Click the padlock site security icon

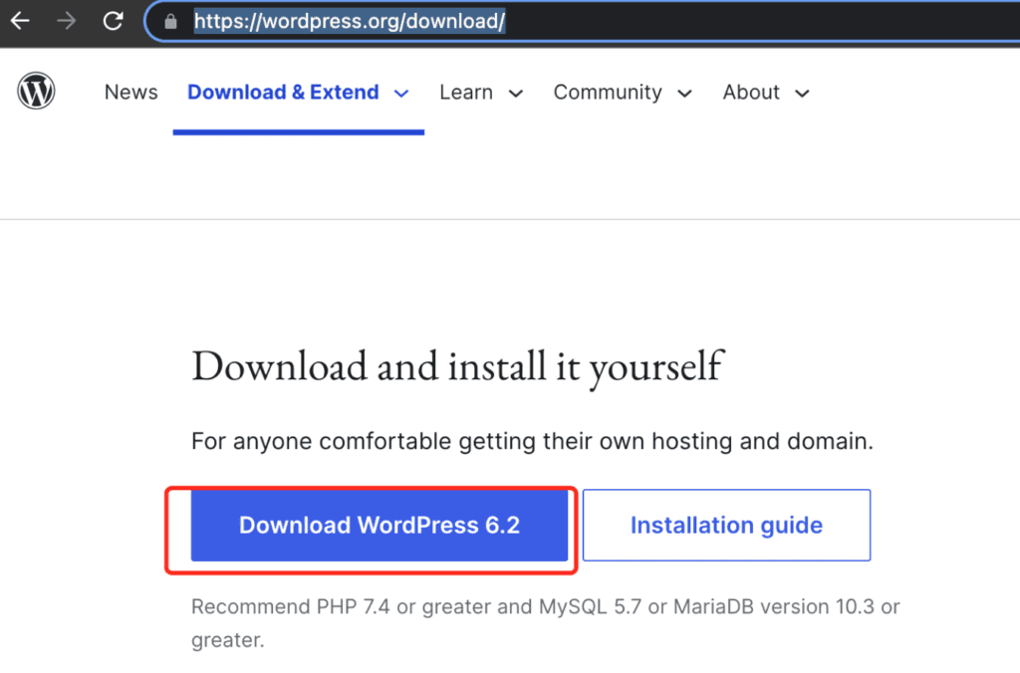click(170, 22)
